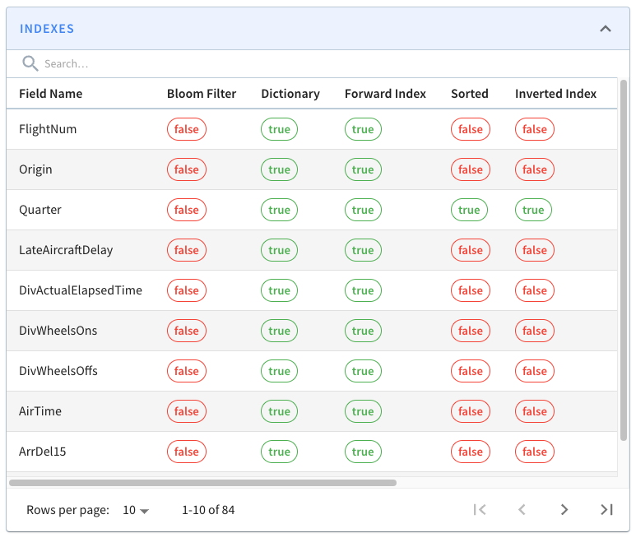Go to the previous page arrow
636x547 pixels.
(522, 510)
